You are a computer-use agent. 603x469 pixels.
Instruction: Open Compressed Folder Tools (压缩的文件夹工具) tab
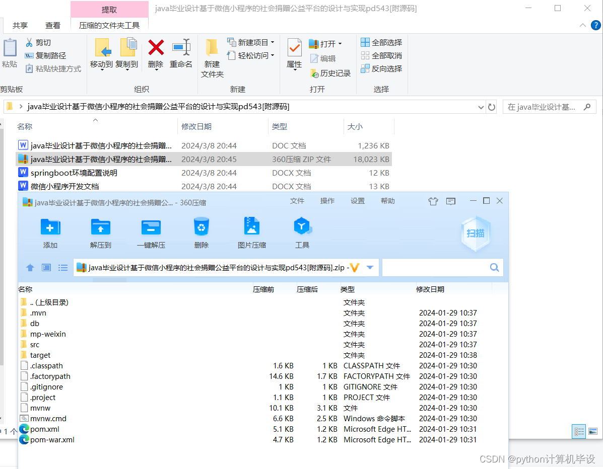(x=109, y=25)
